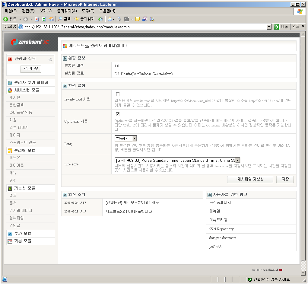308x284 pixels.
Task: Click the Mail envelope toolbar icon
Action: point(110,19)
